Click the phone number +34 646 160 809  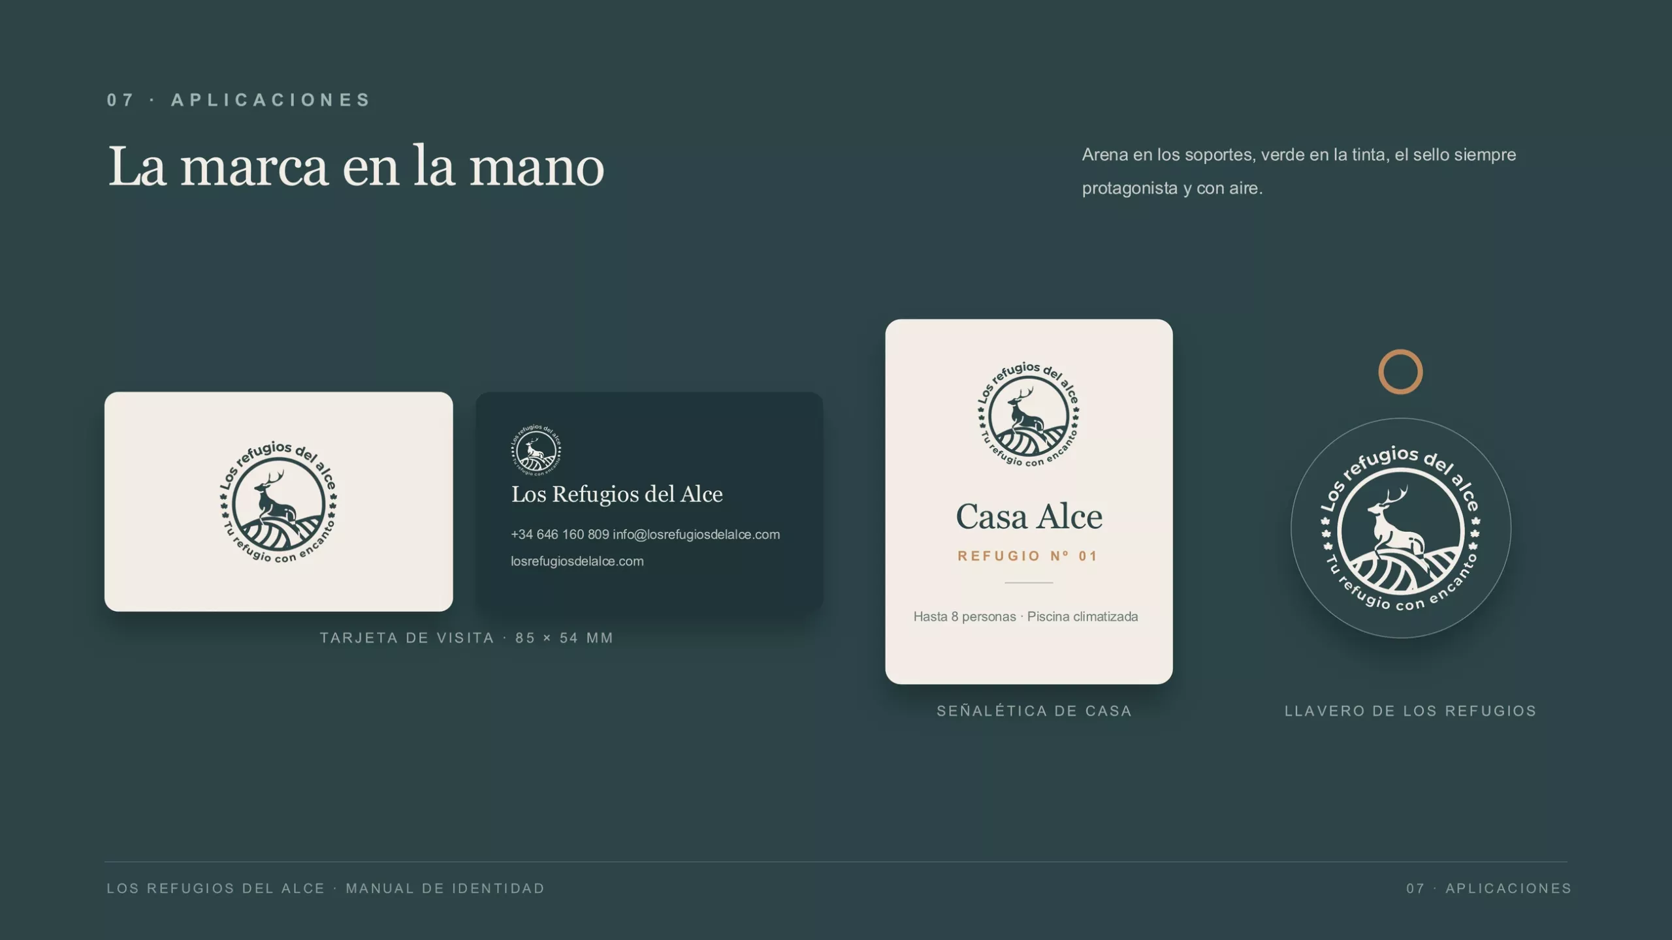(560, 535)
